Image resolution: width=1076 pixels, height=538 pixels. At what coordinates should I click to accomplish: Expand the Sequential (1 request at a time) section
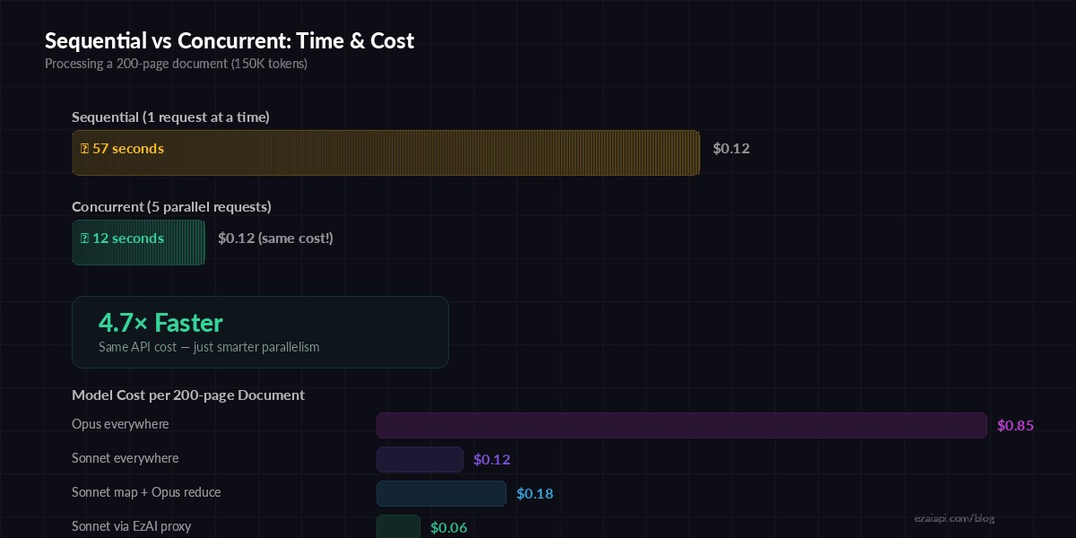coord(170,117)
